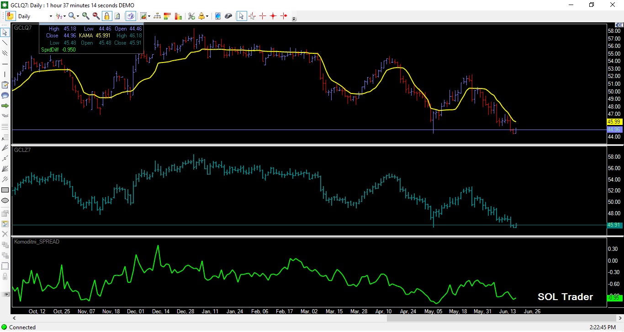Click the dotted selection rectangle icon
Viewport: 624px width, 332px height.
[x=5, y=266]
